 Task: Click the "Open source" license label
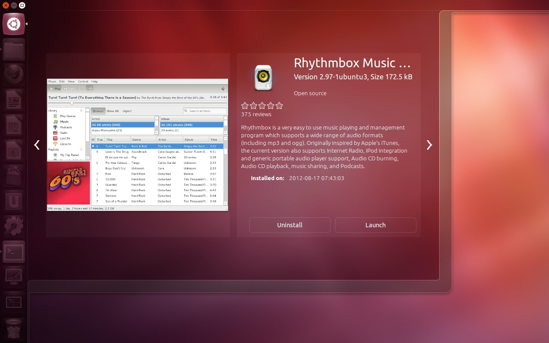tap(310, 93)
